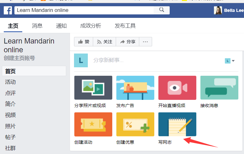Open Bella Lee's profile avatar

218,10
